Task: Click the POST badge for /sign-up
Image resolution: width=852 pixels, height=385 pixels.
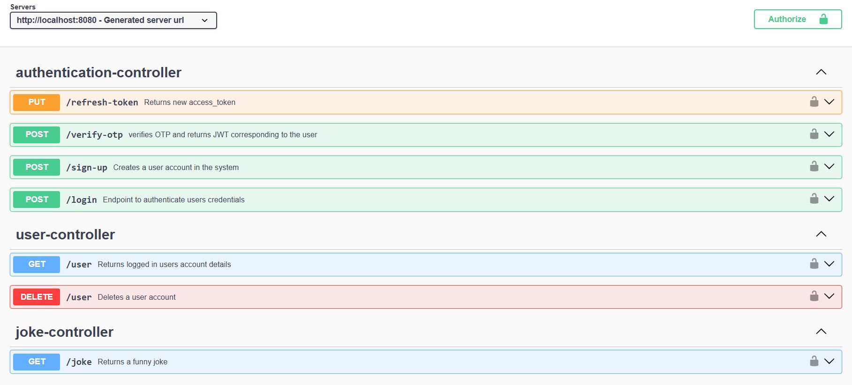Action: [x=37, y=167]
